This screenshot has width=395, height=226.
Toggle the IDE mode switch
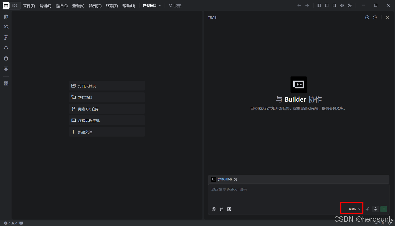point(15,6)
